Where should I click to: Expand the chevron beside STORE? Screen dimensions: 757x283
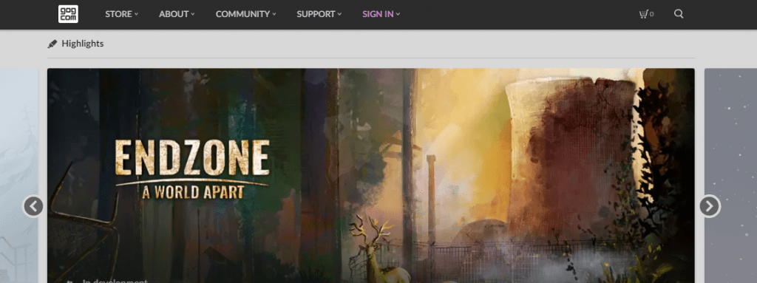[x=136, y=14]
